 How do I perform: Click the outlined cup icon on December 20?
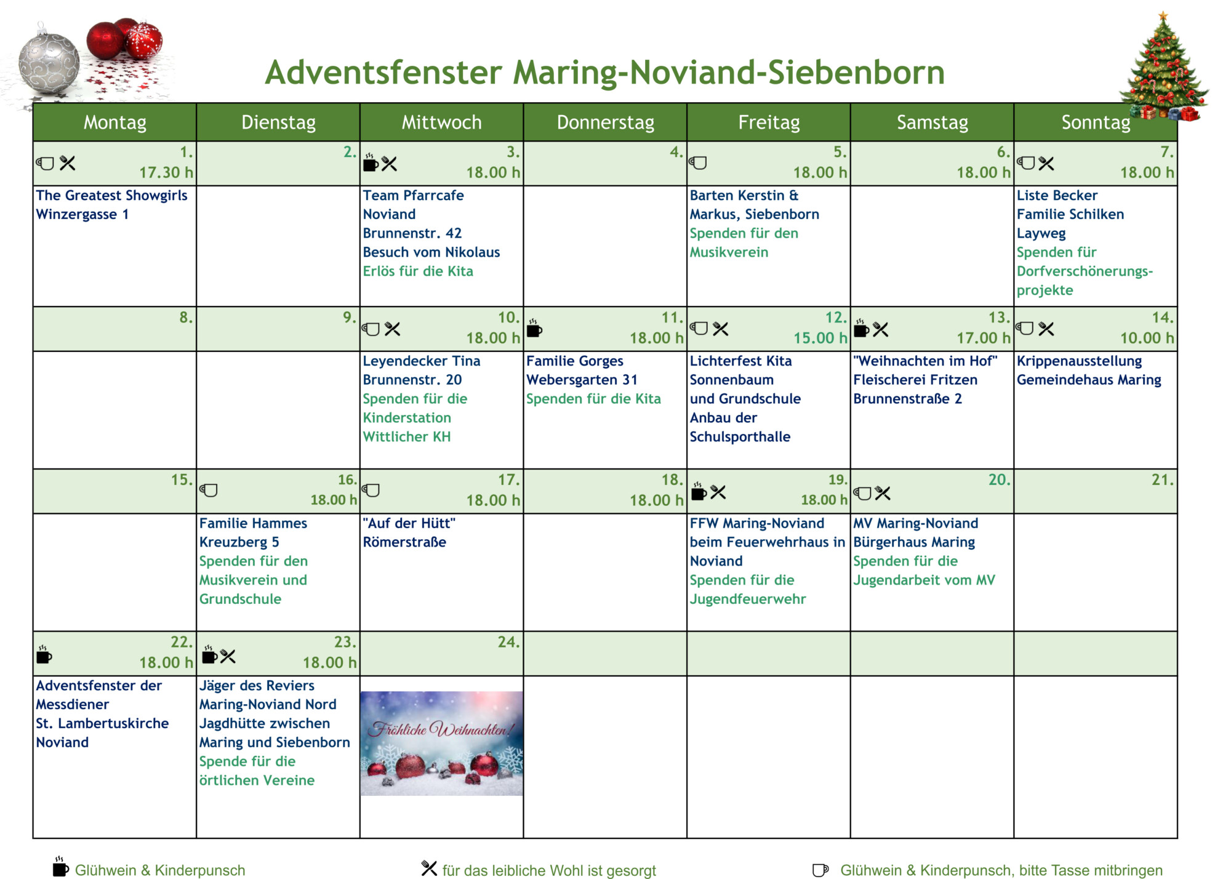pyautogui.click(x=862, y=493)
